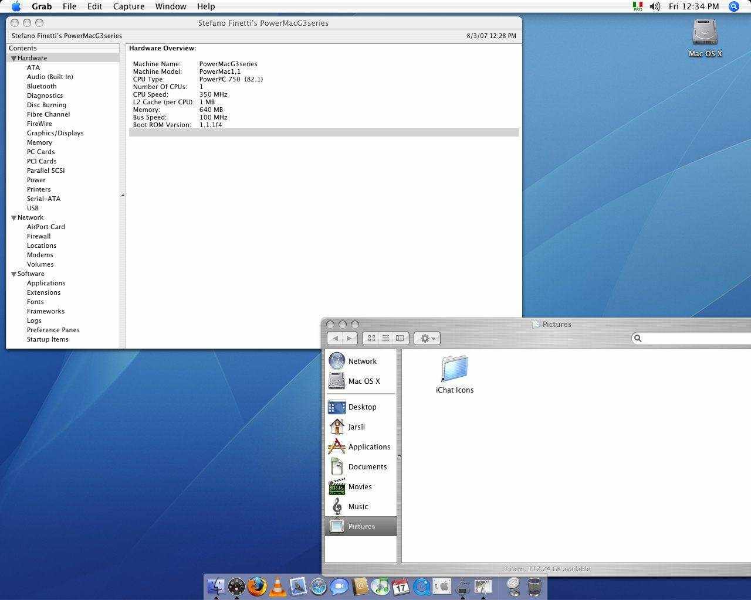The width and height of the screenshot is (751, 600).
Task: Open the Edit menu
Action: pos(94,6)
